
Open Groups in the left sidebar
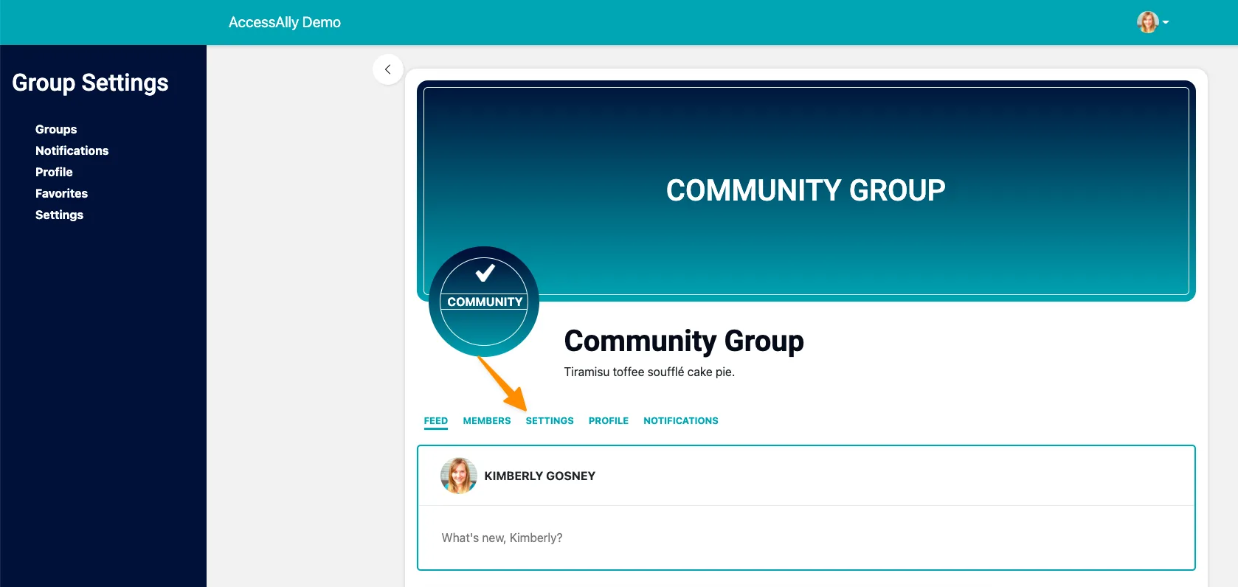click(56, 129)
